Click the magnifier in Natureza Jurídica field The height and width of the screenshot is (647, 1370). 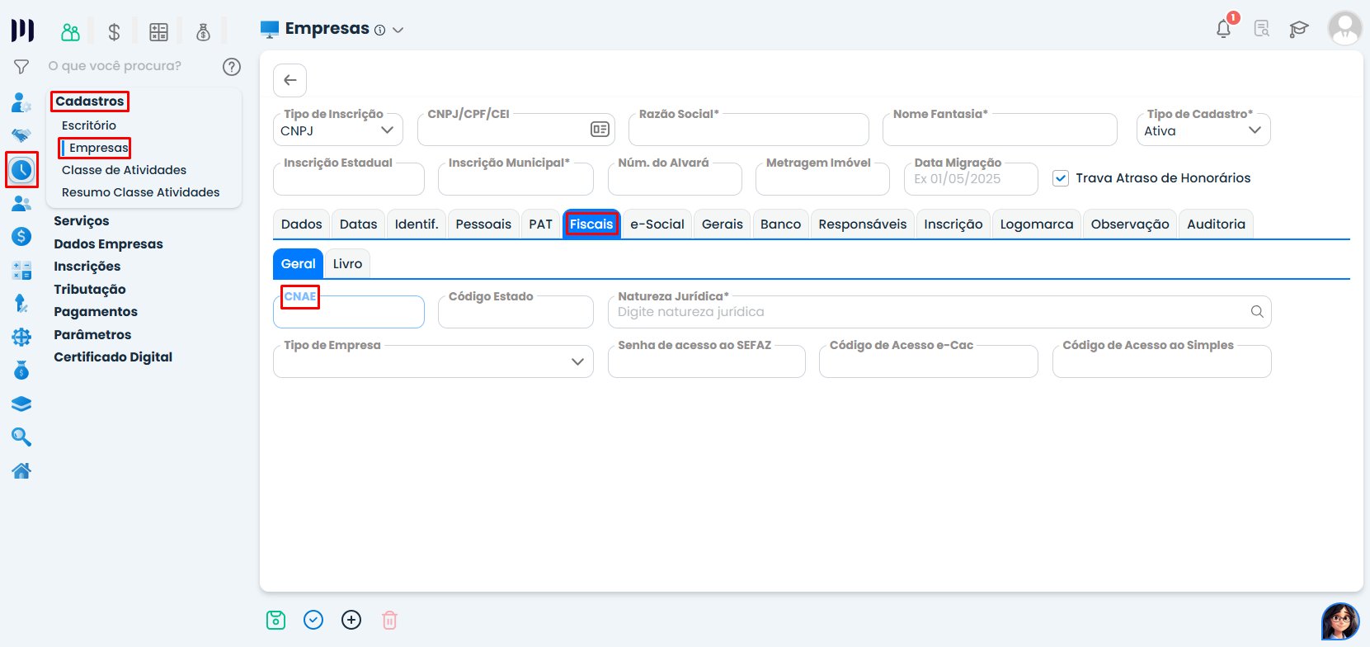coord(1257,312)
